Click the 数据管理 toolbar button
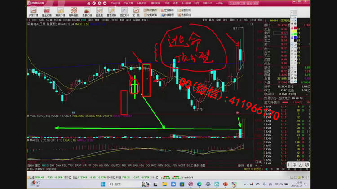Screen dimensions: 337x189 click(167, 15)
